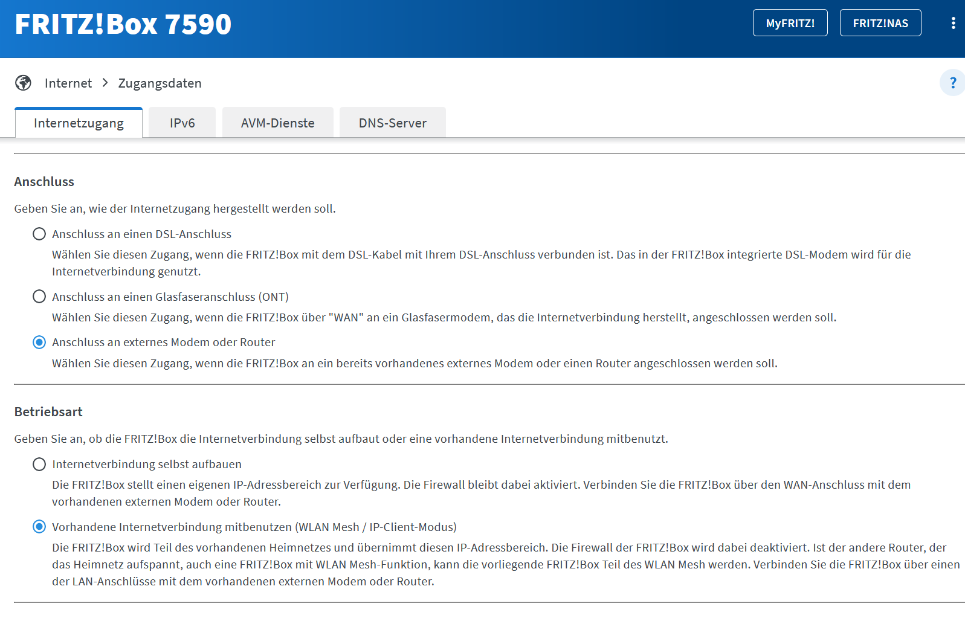Viewport: 965px width, 621px height.
Task: Click description mentioning Glasfasermodem via WAN
Action: [444, 318]
